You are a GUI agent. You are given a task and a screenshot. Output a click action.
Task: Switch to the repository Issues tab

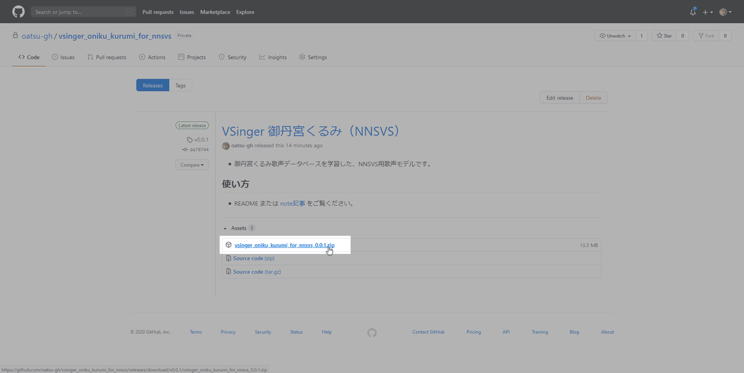tap(63, 57)
